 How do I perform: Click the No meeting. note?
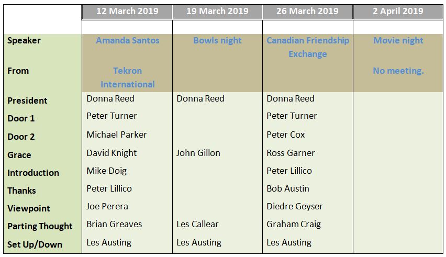pyautogui.click(x=398, y=71)
